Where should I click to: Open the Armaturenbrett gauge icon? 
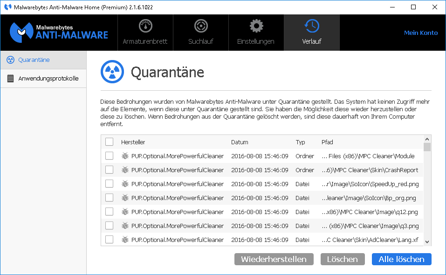click(x=145, y=26)
